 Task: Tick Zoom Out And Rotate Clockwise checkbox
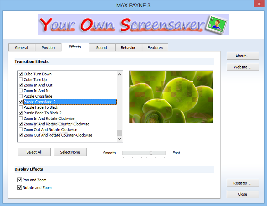tap(20, 129)
